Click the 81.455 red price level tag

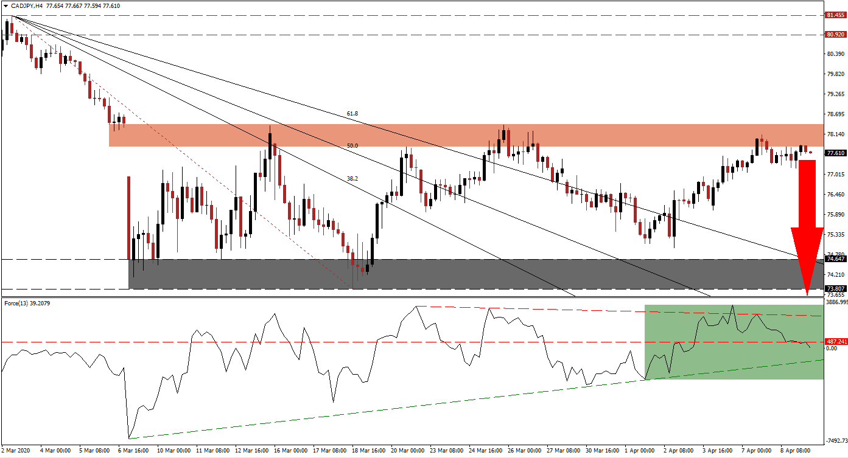pyautogui.click(x=835, y=15)
